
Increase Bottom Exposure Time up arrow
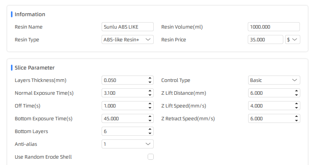tap(150, 117)
